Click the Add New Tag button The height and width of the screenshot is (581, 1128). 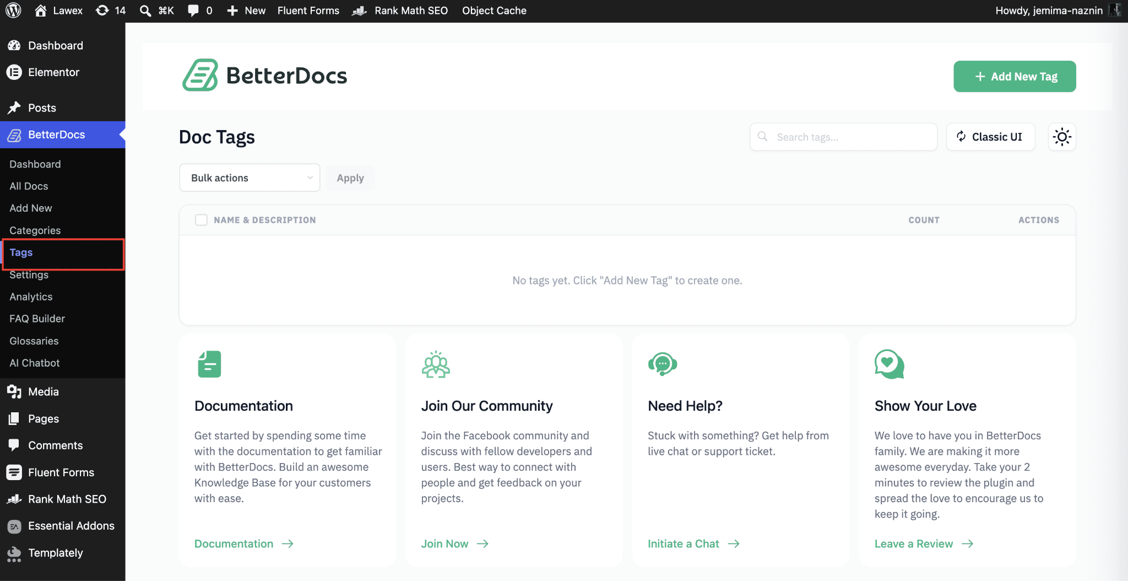(x=1015, y=76)
